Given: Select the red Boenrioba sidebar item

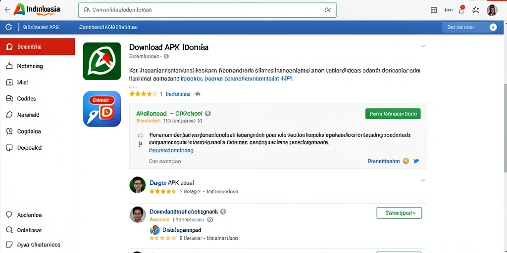Looking at the screenshot, I should tap(38, 47).
